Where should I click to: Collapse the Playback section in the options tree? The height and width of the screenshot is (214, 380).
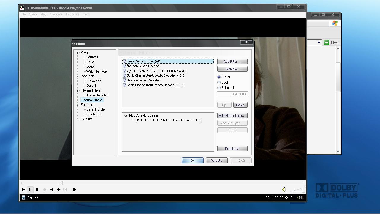78,76
